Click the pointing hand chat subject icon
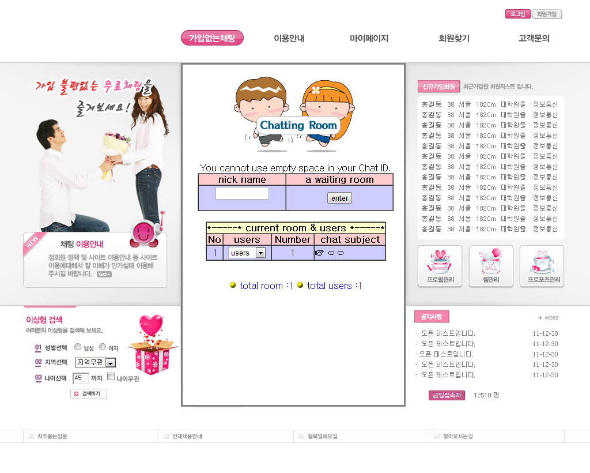This screenshot has width=590, height=473. [319, 253]
